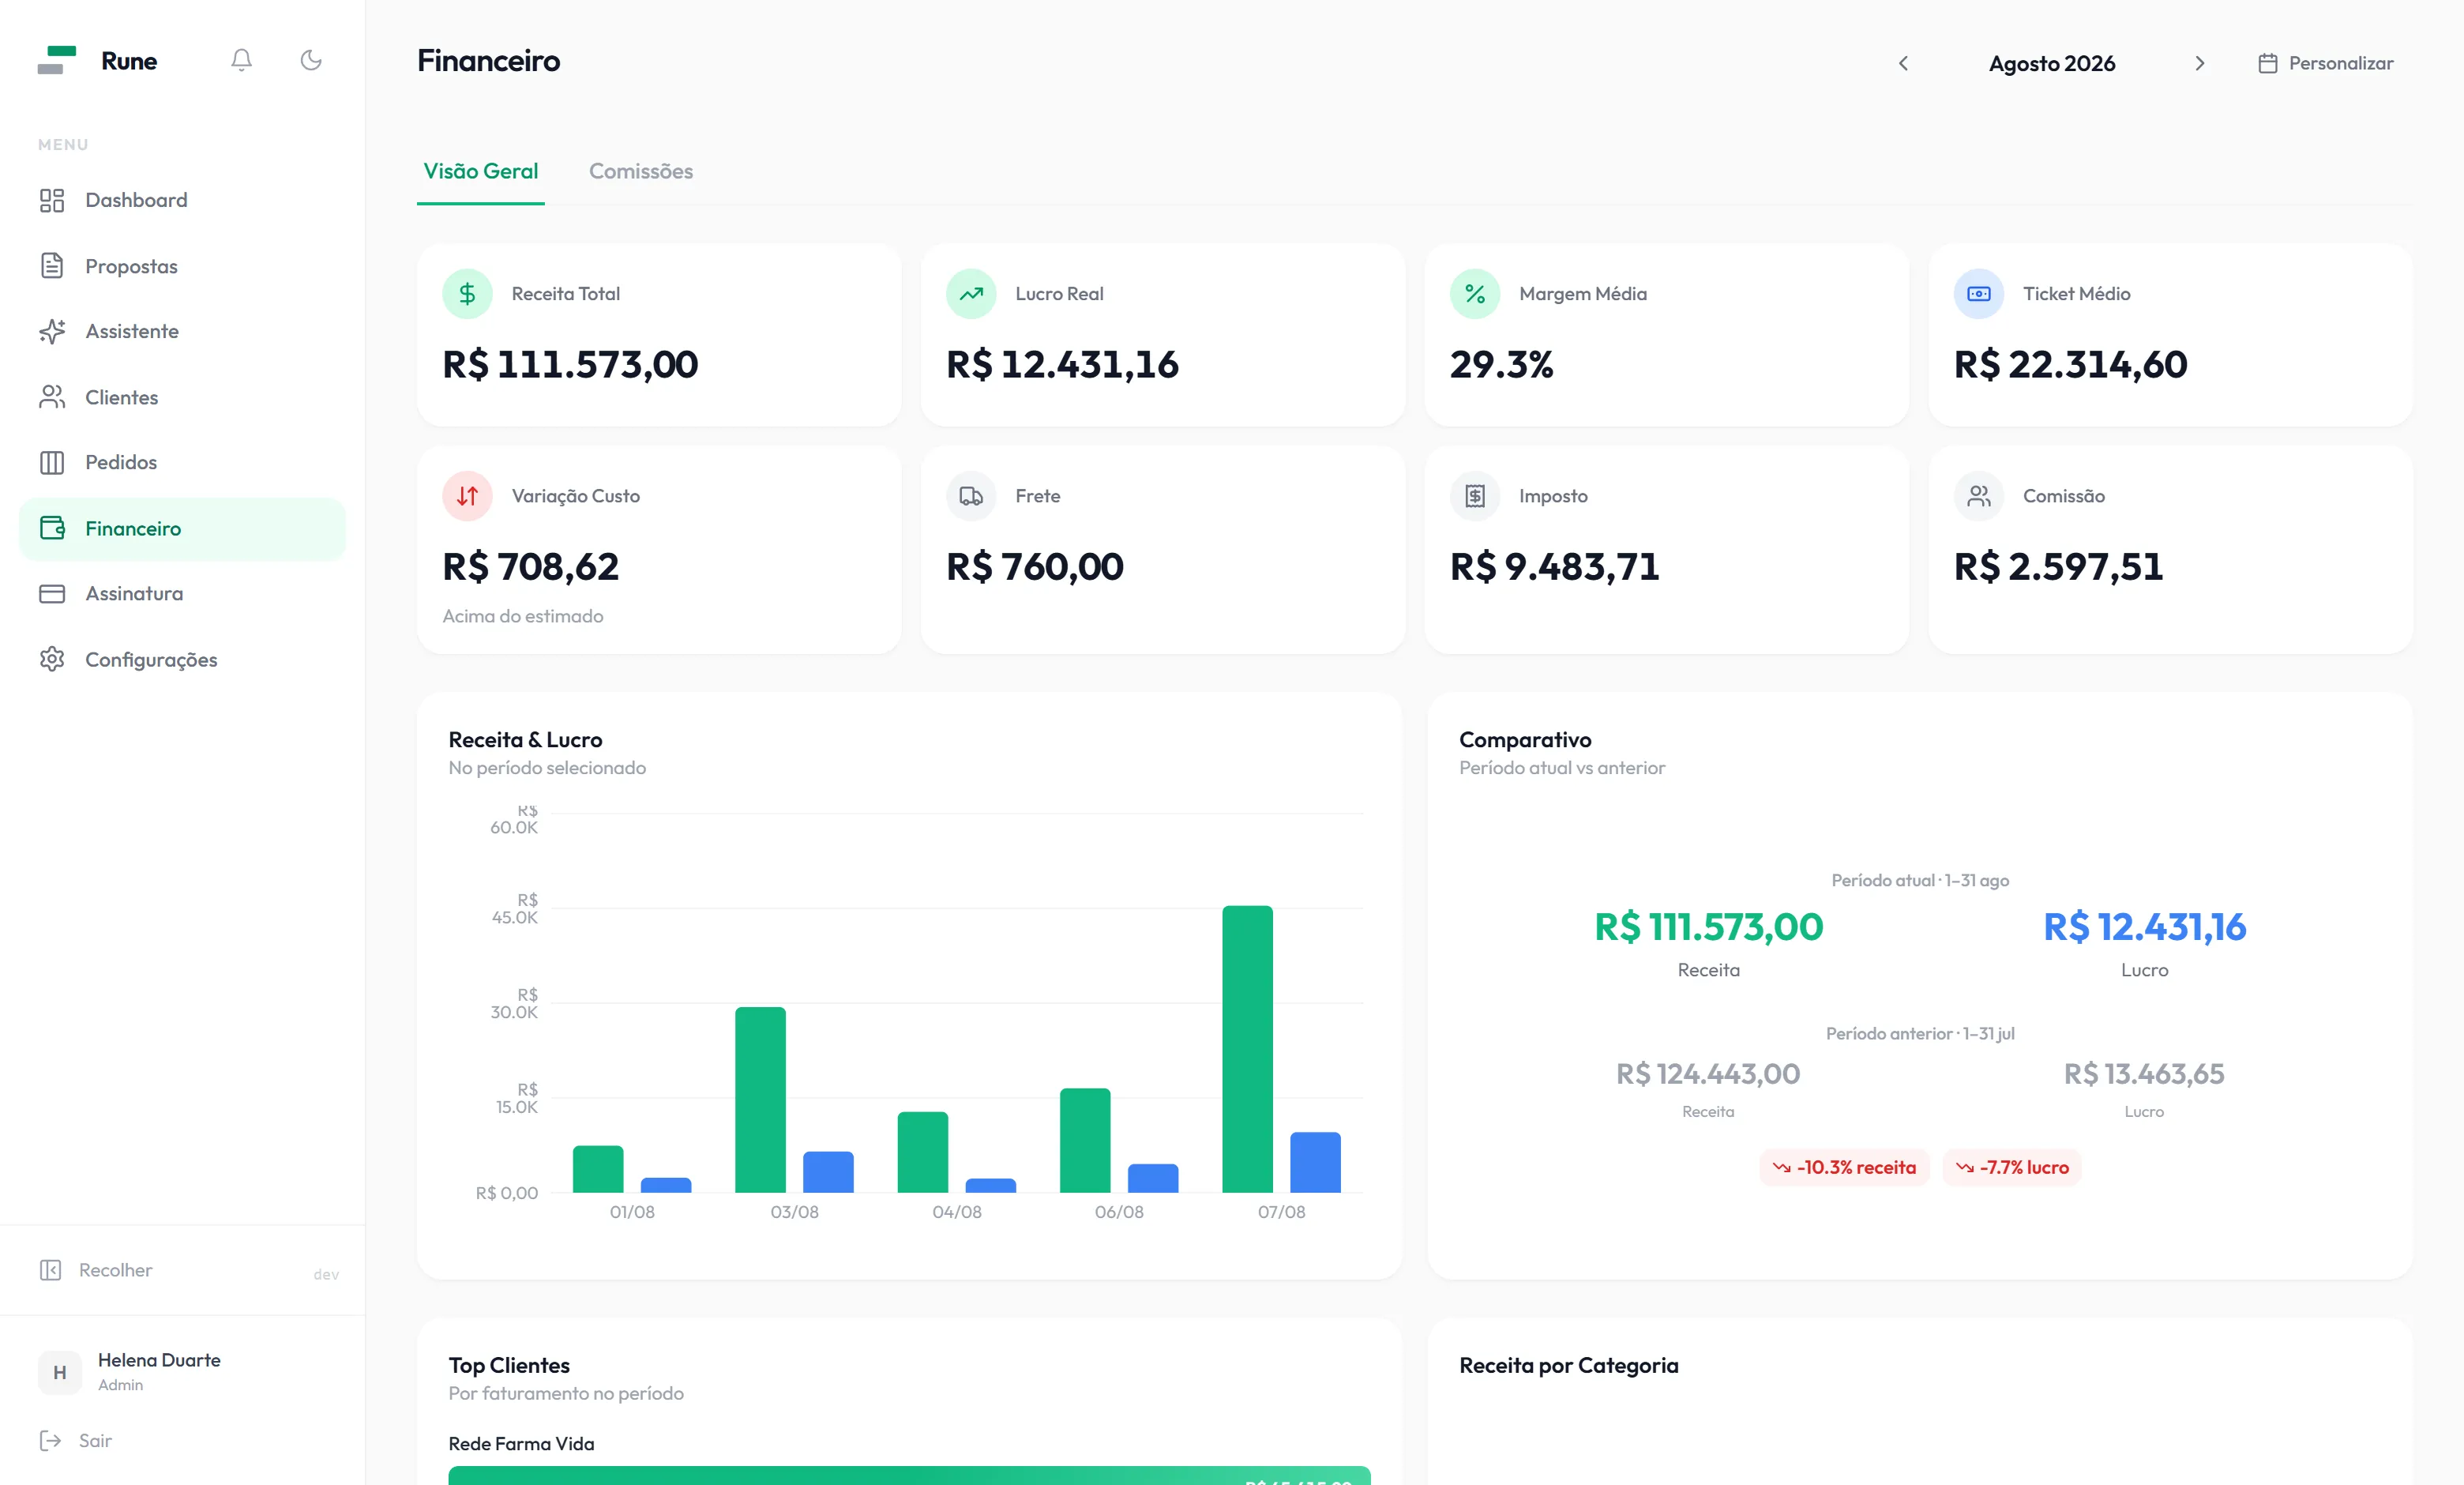2464x1485 pixels.
Task: Click the Propostas document icon
Action: point(52,266)
